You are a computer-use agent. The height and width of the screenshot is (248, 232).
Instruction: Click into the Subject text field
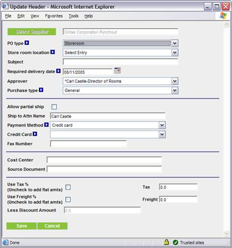[x=120, y=62]
